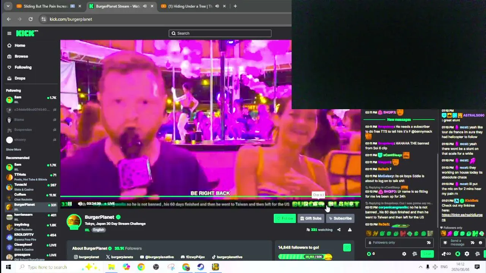Follow the BurgerPlanet channel
The height and width of the screenshot is (273, 486).
284,218
